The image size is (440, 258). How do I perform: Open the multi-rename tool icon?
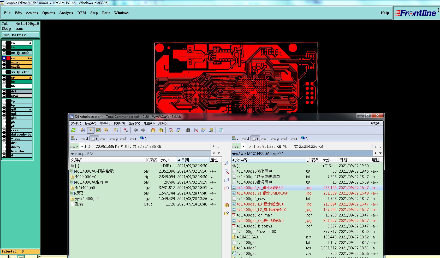[x=196, y=130]
